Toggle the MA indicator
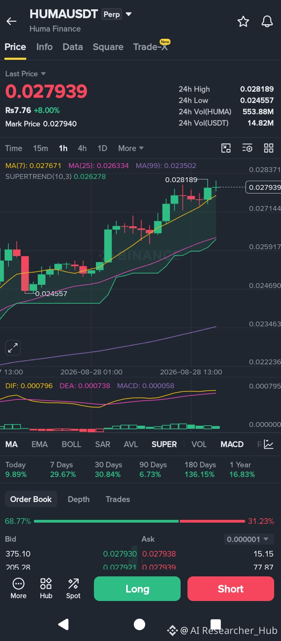This screenshot has width=281, height=641. tap(11, 444)
